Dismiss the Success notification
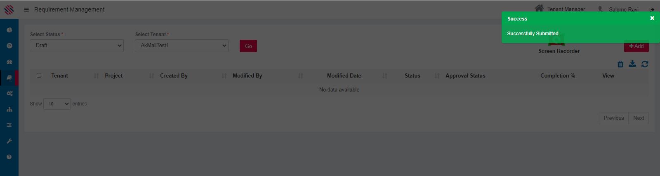This screenshot has width=660, height=176. (652, 18)
